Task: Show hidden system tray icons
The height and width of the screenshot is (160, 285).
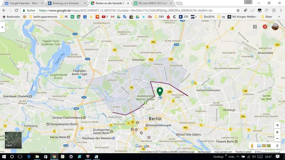Action: pos(238,157)
